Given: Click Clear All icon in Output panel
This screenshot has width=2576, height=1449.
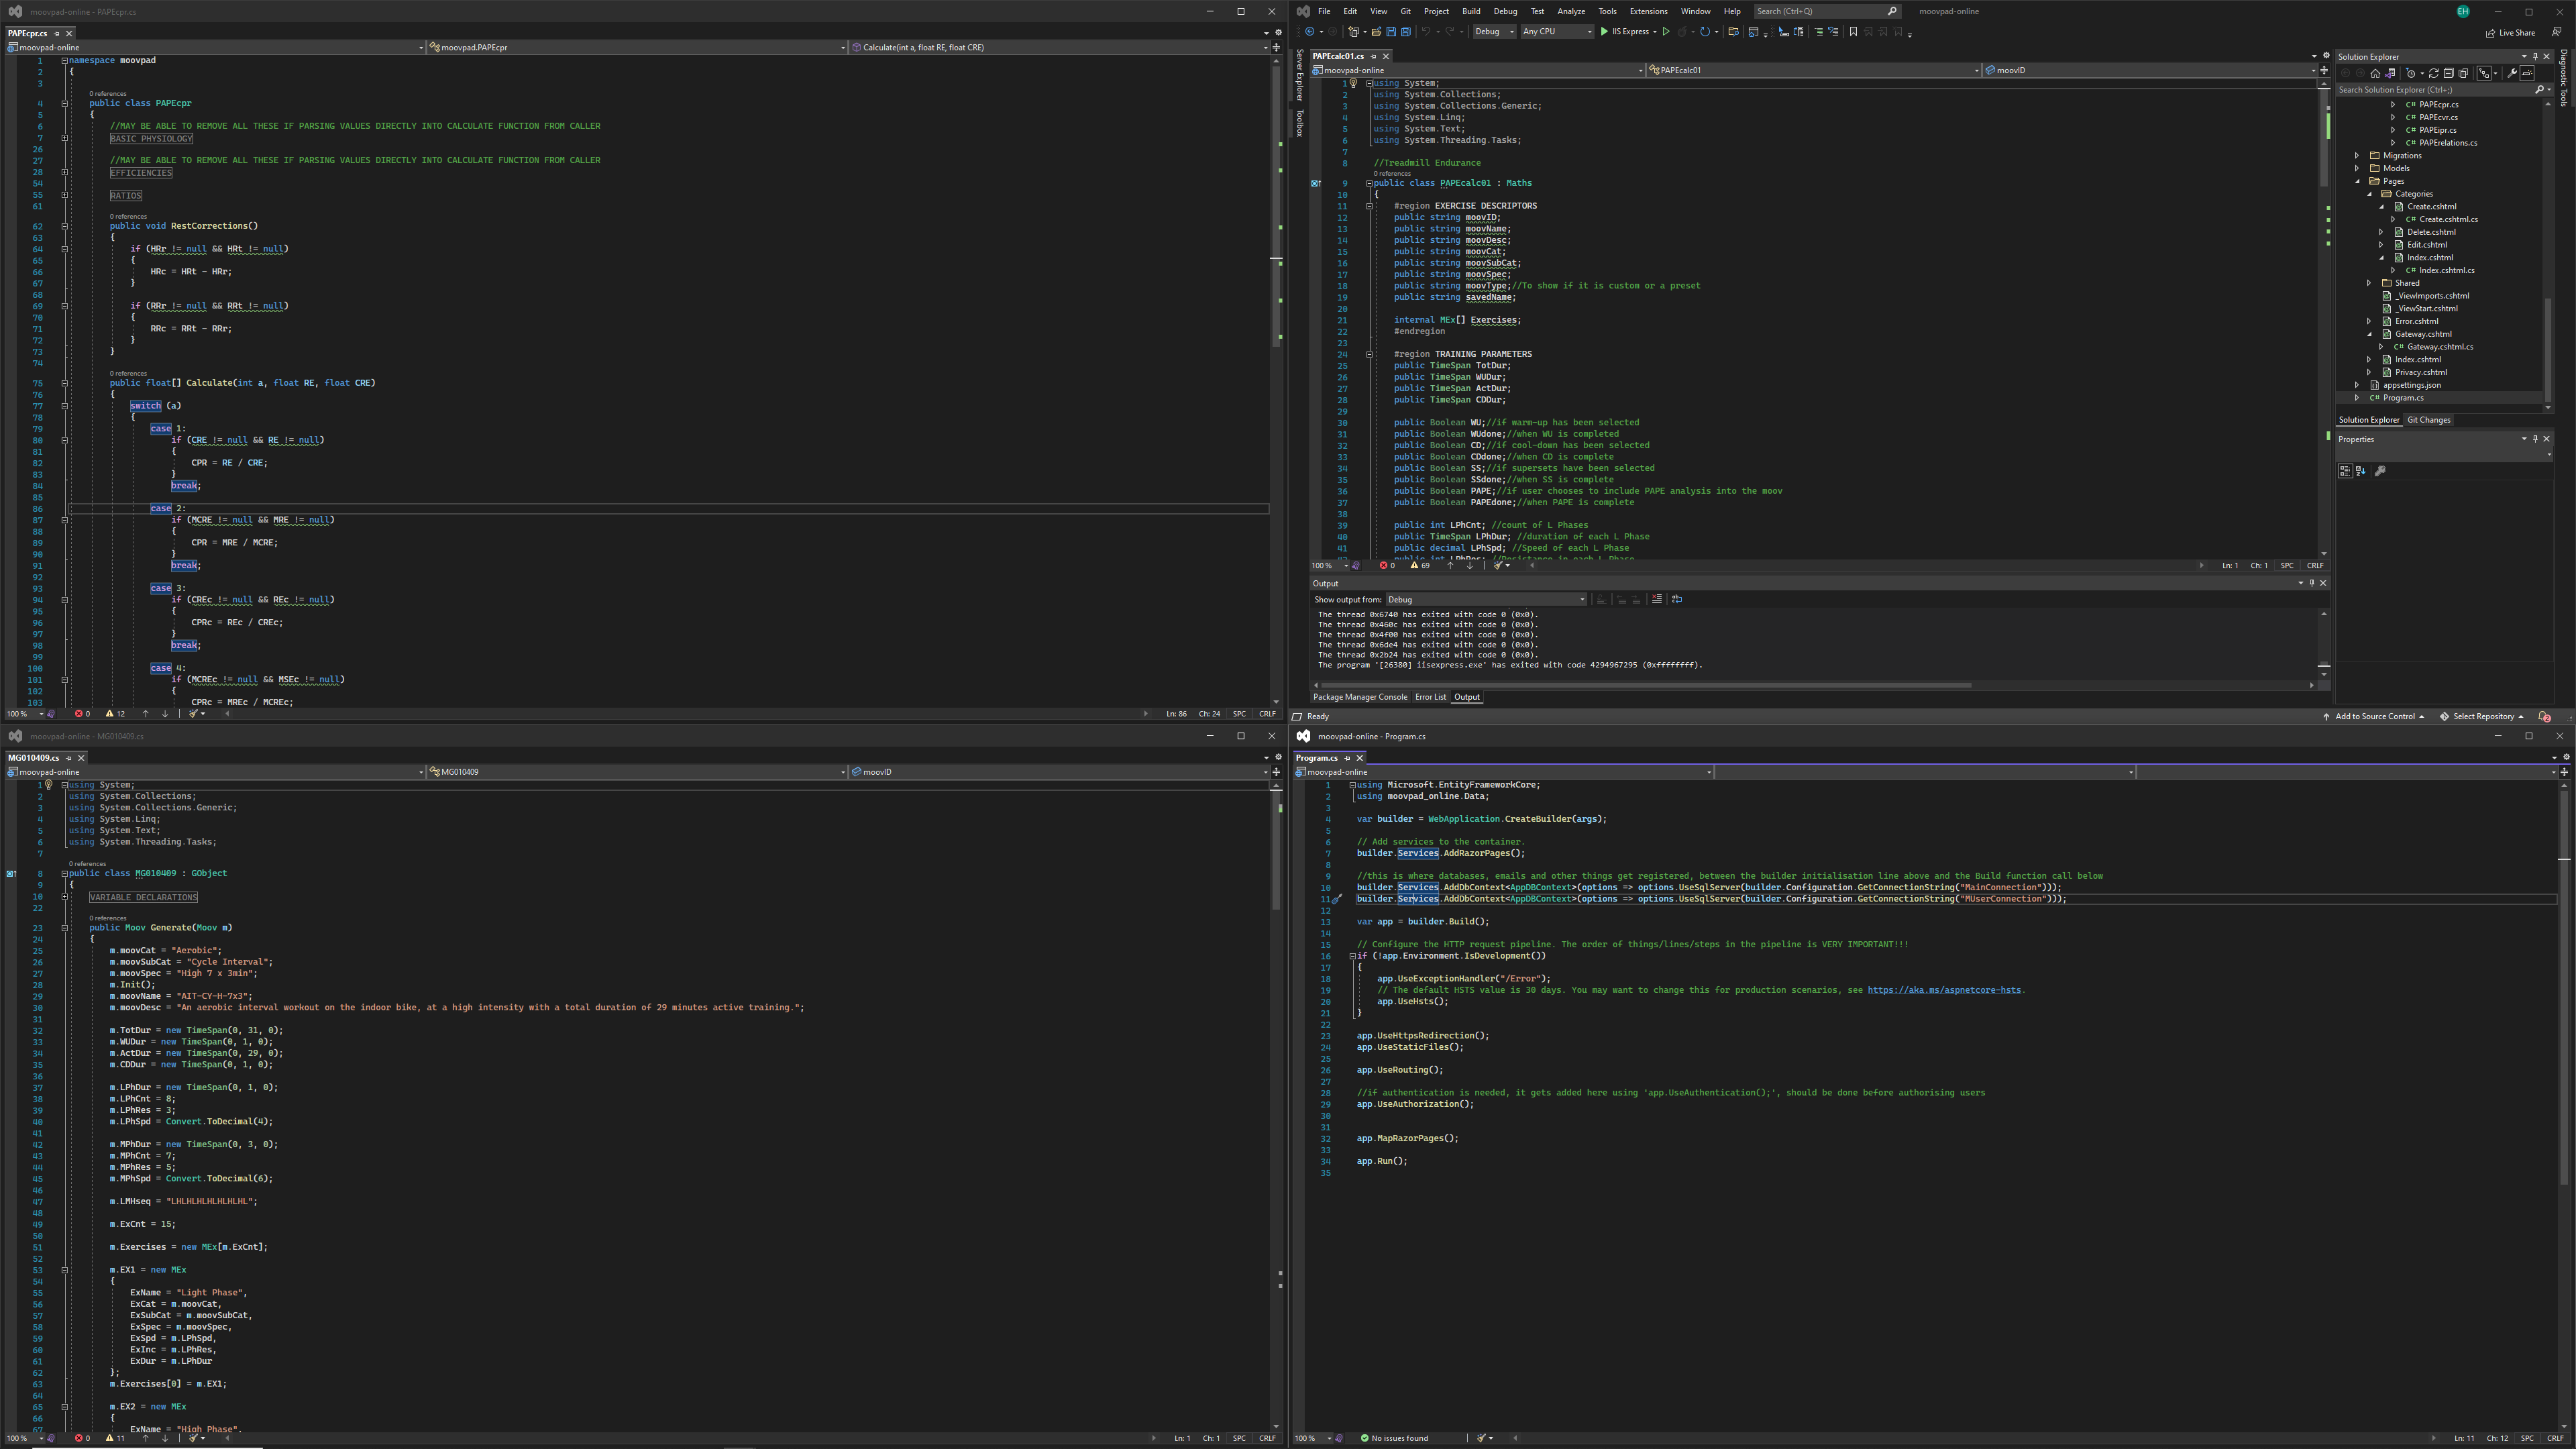Looking at the screenshot, I should (x=1656, y=599).
